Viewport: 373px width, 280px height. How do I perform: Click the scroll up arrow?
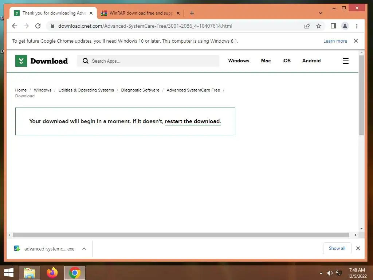click(x=361, y=52)
